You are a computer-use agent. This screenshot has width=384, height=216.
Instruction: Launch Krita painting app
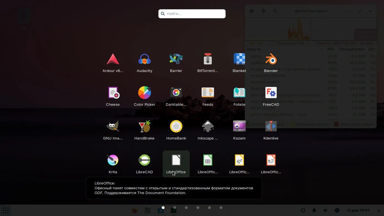click(113, 164)
